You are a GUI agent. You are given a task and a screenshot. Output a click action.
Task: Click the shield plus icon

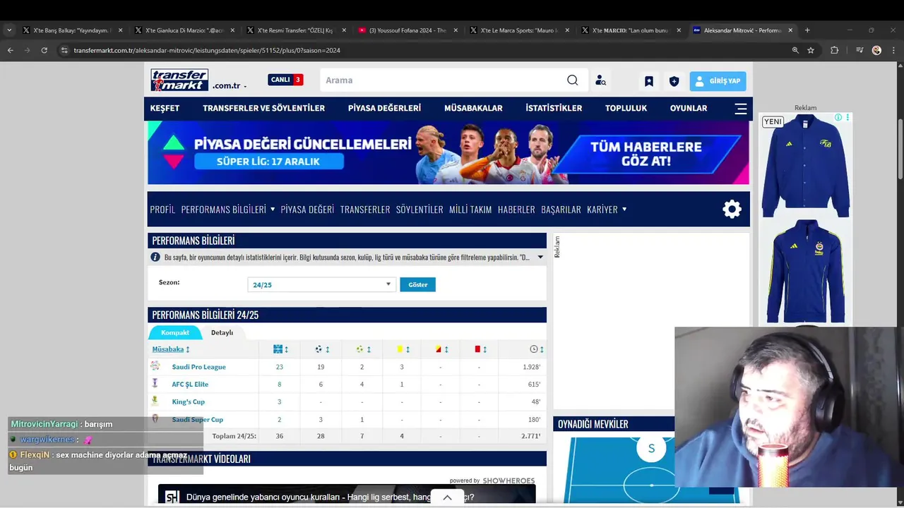(674, 81)
